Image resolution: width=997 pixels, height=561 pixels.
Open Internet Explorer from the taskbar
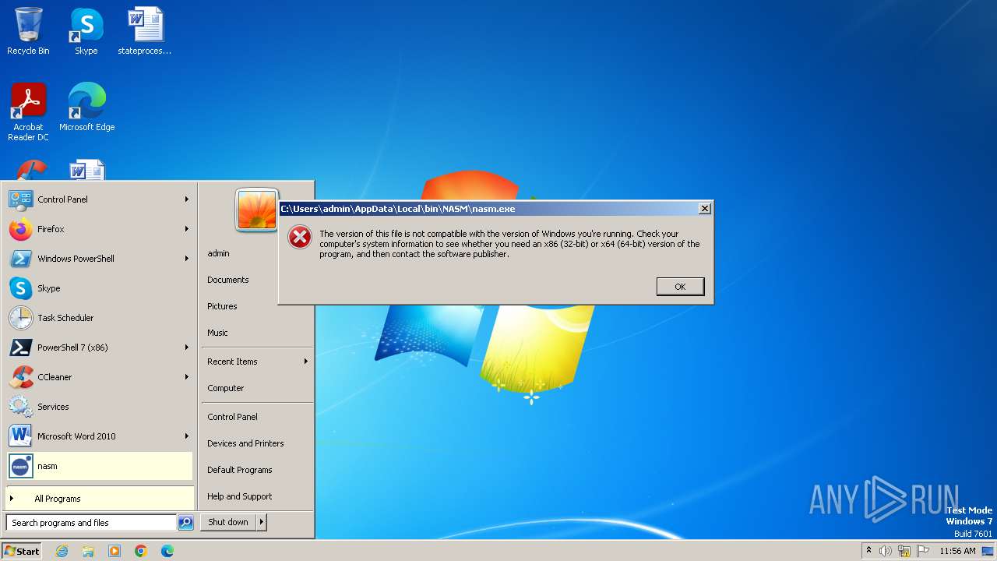tap(62, 551)
